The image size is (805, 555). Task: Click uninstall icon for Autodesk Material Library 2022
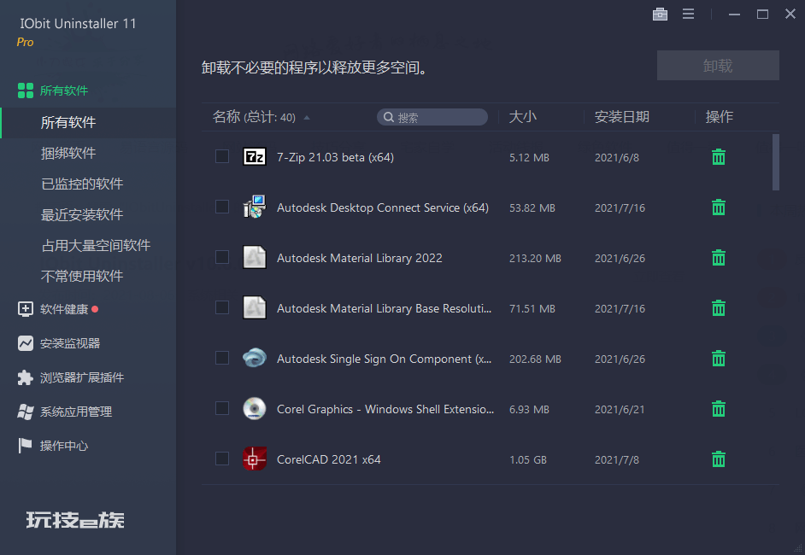pyautogui.click(x=719, y=258)
